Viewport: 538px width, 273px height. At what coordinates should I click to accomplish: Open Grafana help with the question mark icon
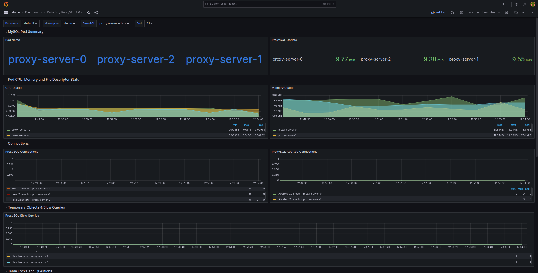pos(516,4)
